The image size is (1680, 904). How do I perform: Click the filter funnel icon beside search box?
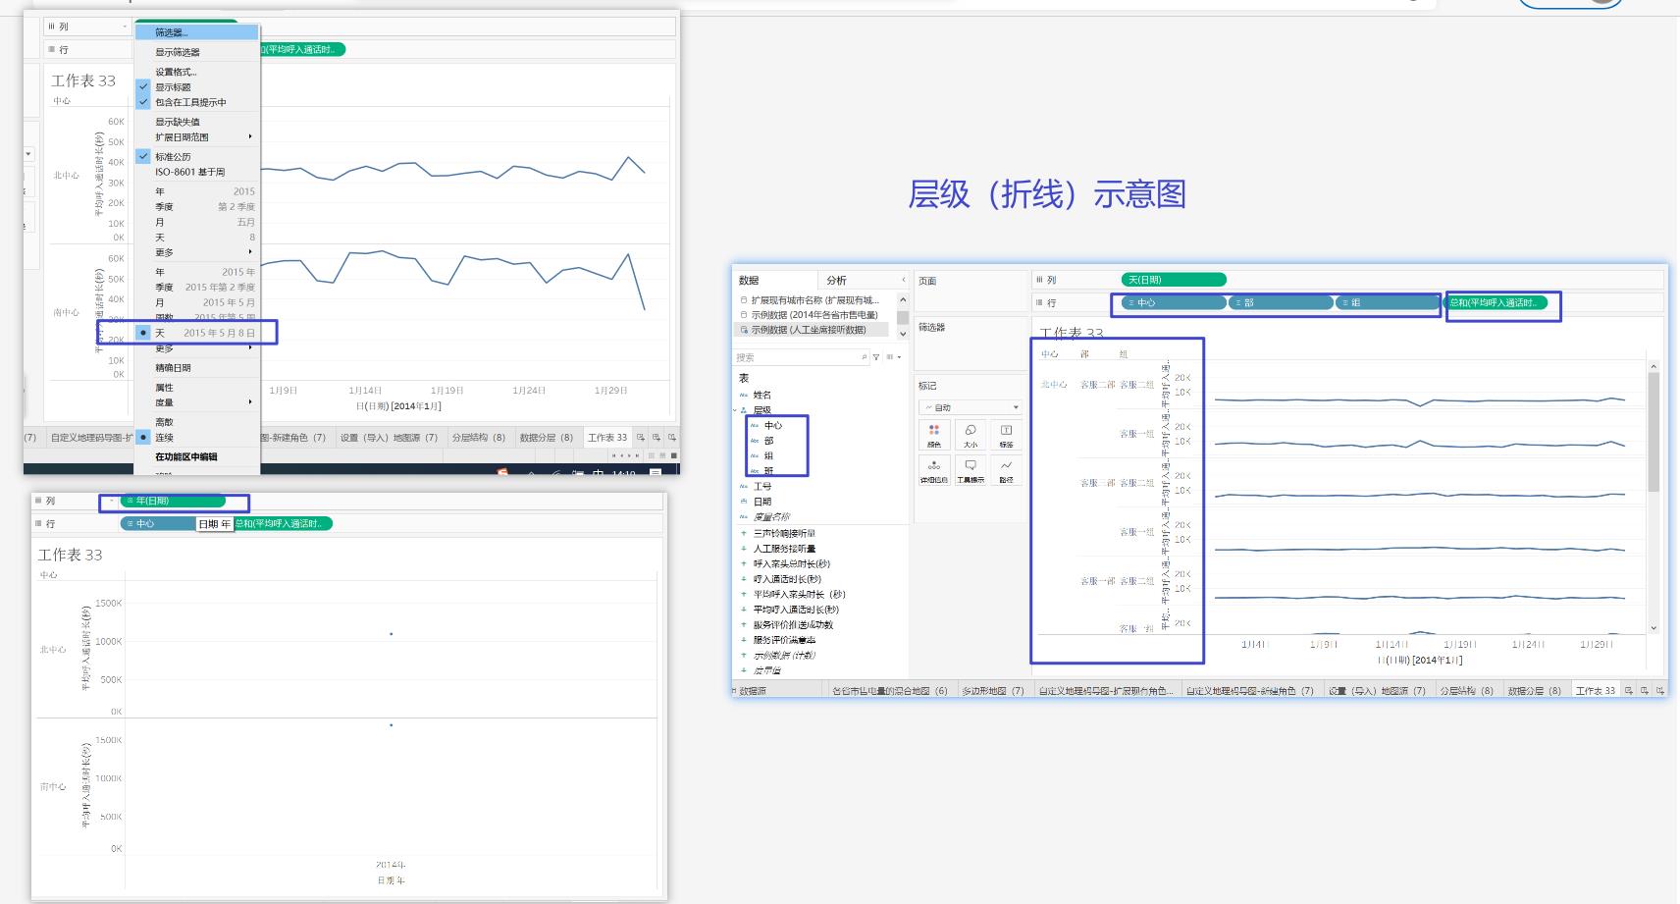pos(876,357)
